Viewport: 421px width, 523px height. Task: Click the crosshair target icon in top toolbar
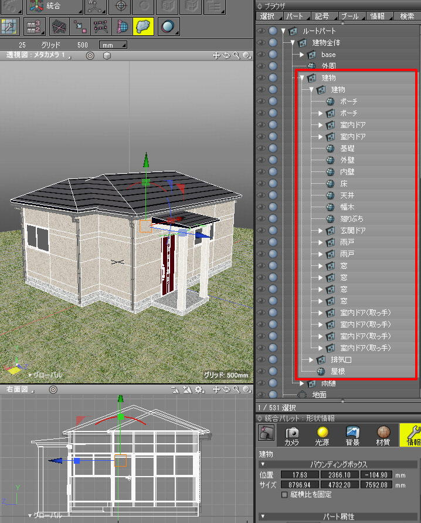120,6
